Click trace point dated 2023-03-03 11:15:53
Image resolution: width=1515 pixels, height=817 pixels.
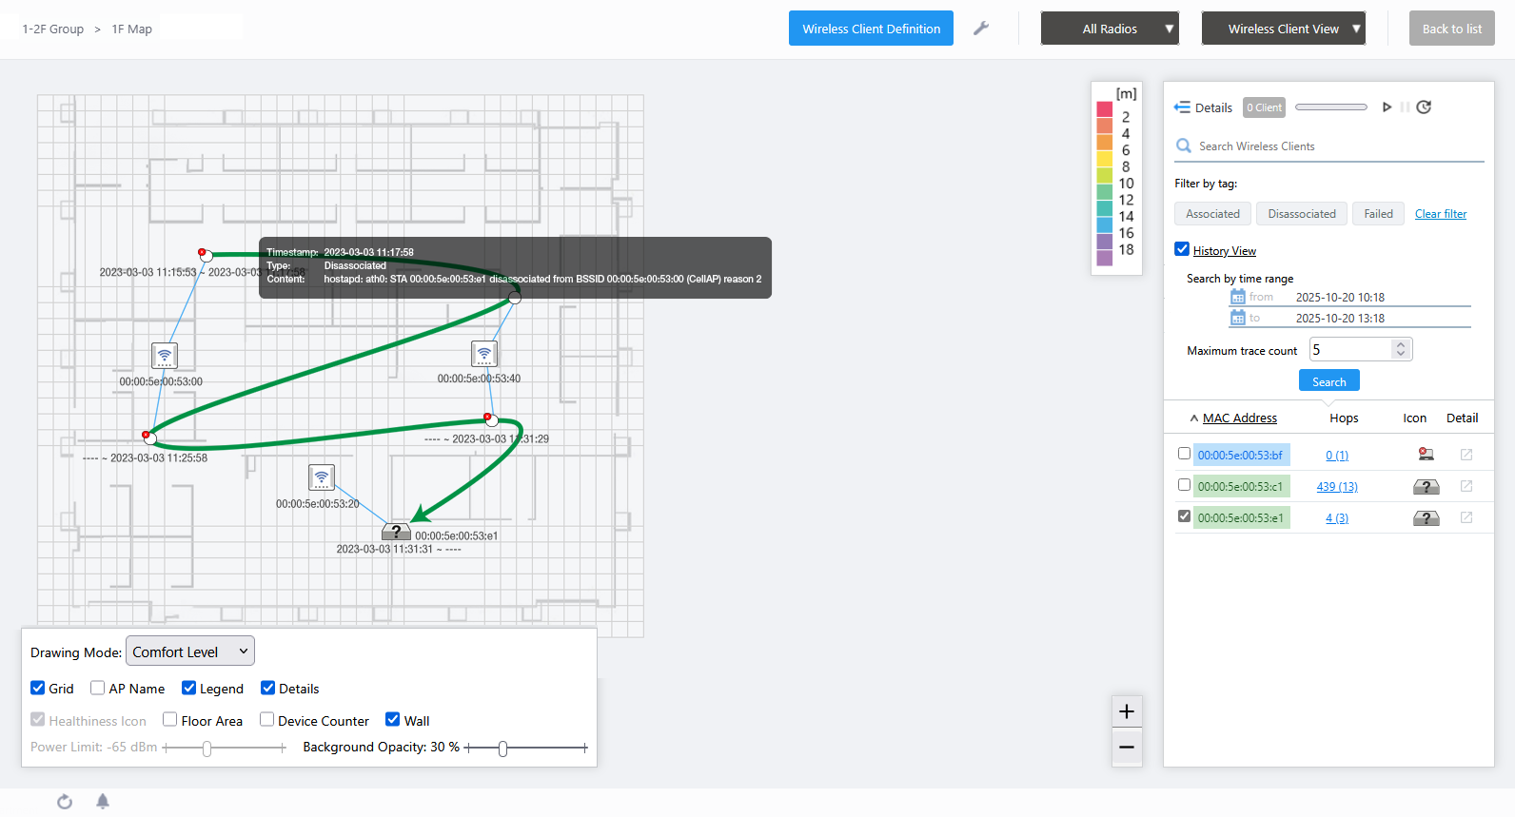(205, 254)
